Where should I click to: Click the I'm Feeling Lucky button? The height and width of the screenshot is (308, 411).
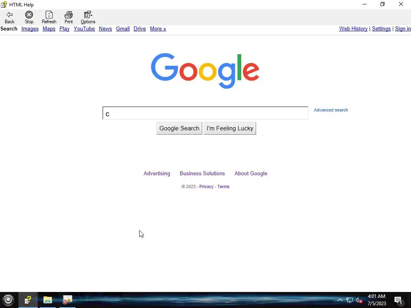(230, 128)
